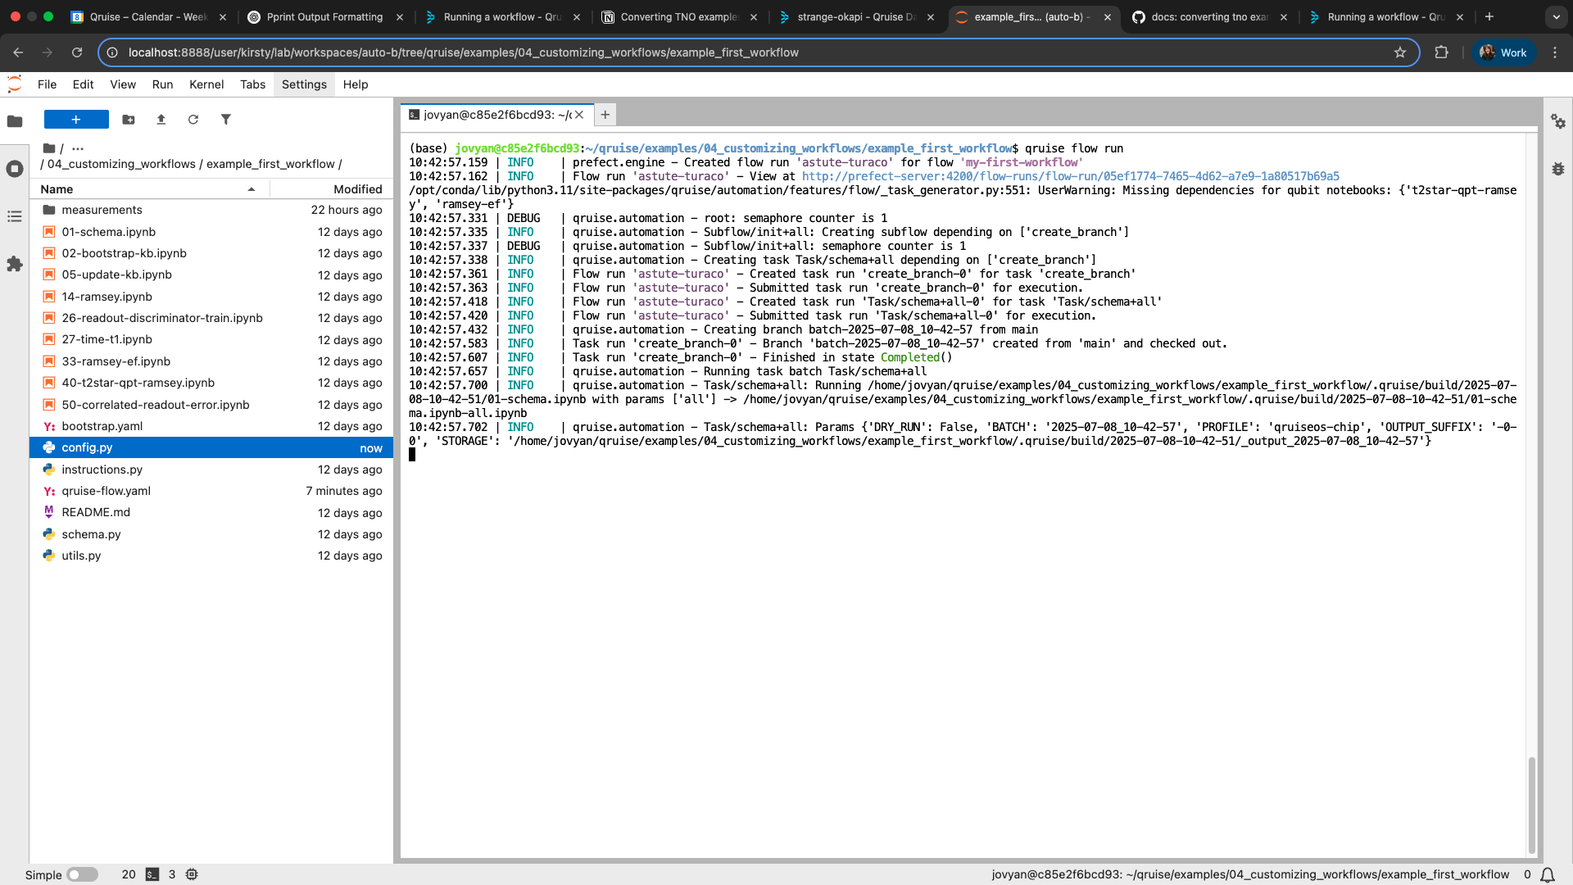The image size is (1573, 885).
Task: Click the New Folder icon
Action: coord(129,120)
